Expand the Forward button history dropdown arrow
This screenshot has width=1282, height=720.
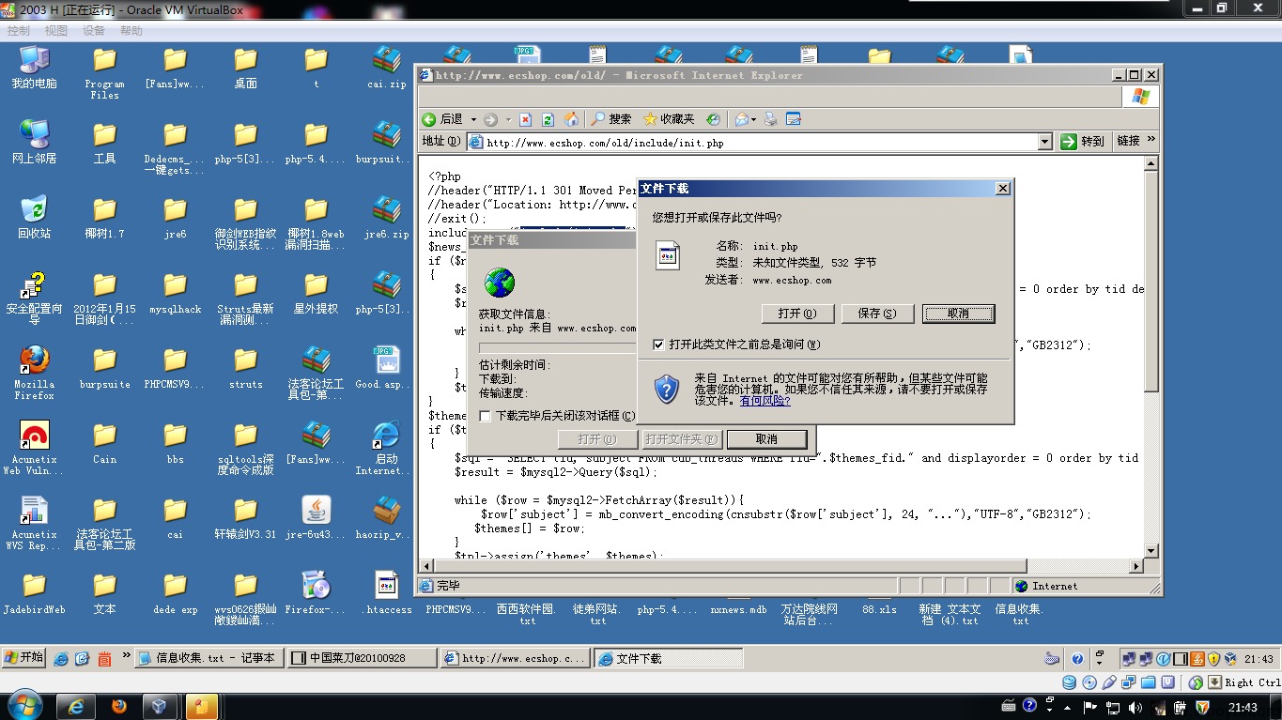point(508,119)
